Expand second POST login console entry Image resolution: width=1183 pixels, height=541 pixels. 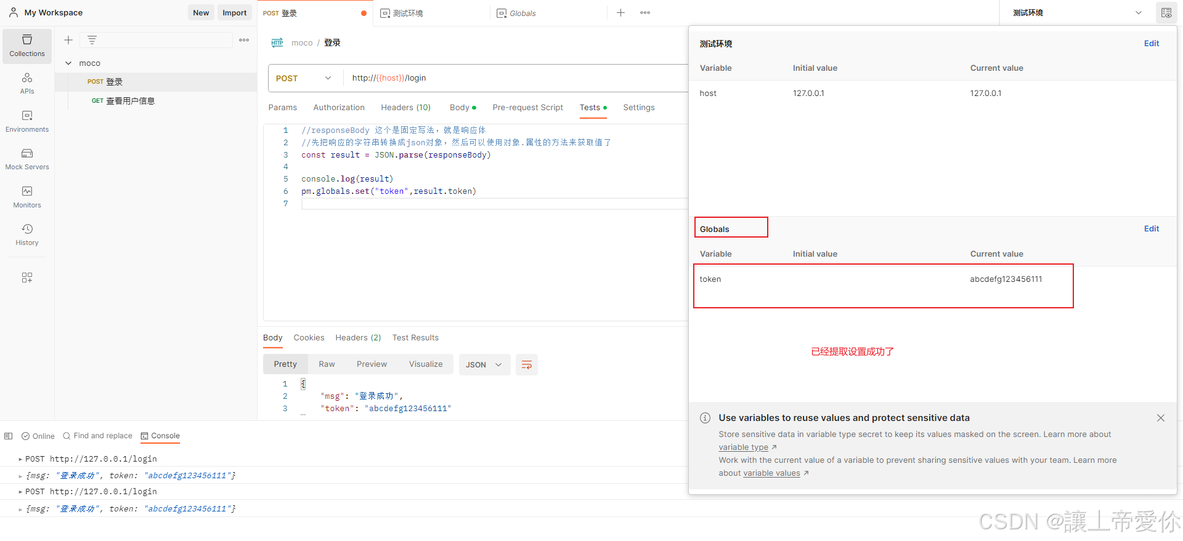coord(20,492)
